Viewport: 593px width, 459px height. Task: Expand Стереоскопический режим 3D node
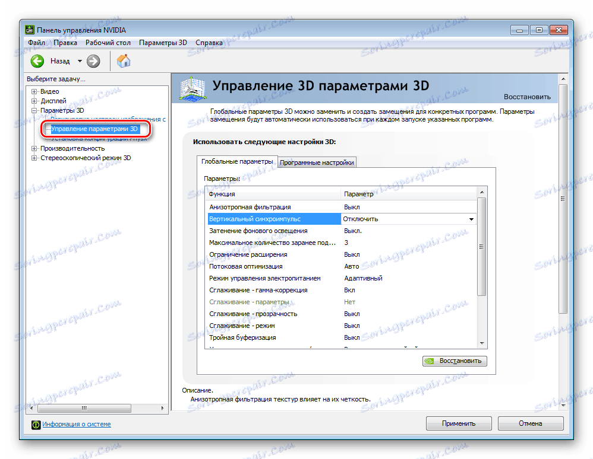point(34,158)
